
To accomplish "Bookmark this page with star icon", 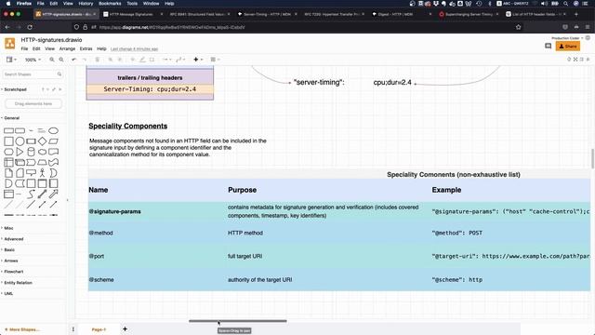I will pyautogui.click(x=519, y=27).
